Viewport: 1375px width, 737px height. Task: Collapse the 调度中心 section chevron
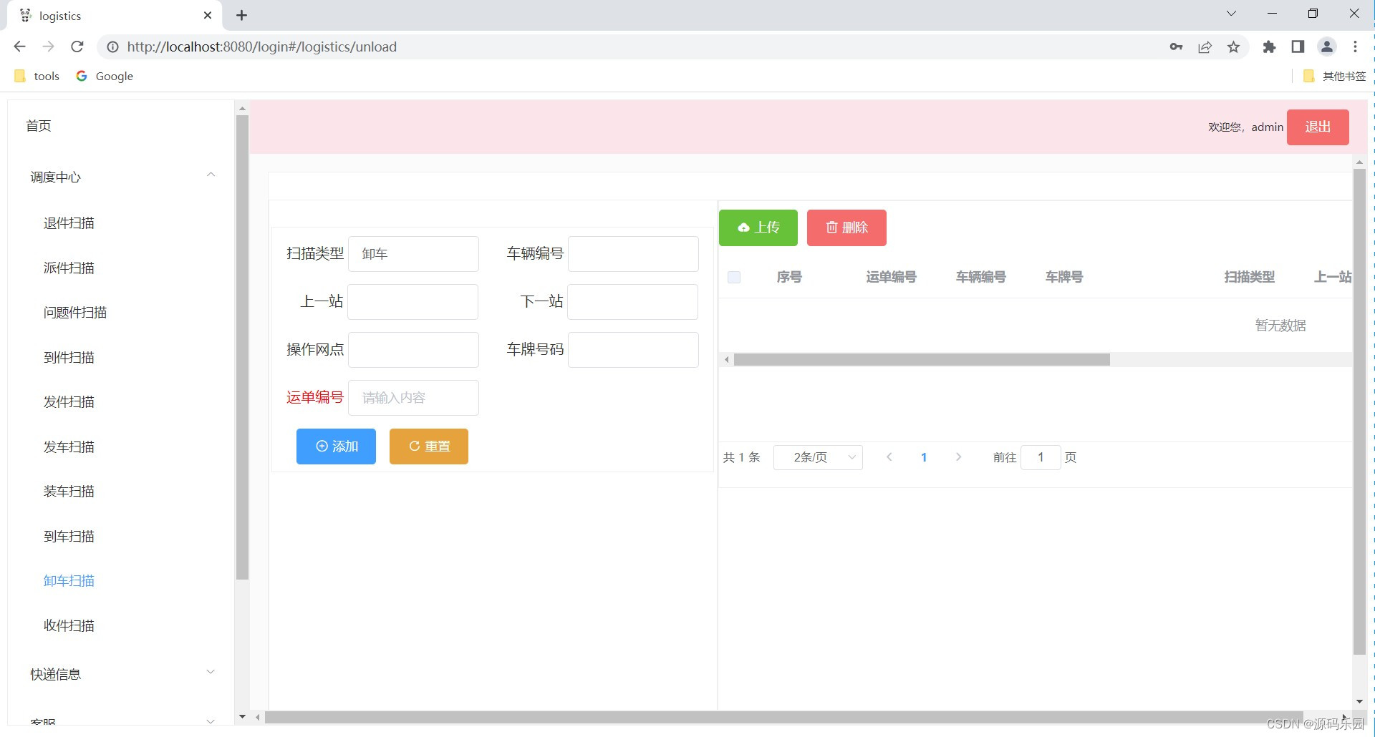point(211,175)
